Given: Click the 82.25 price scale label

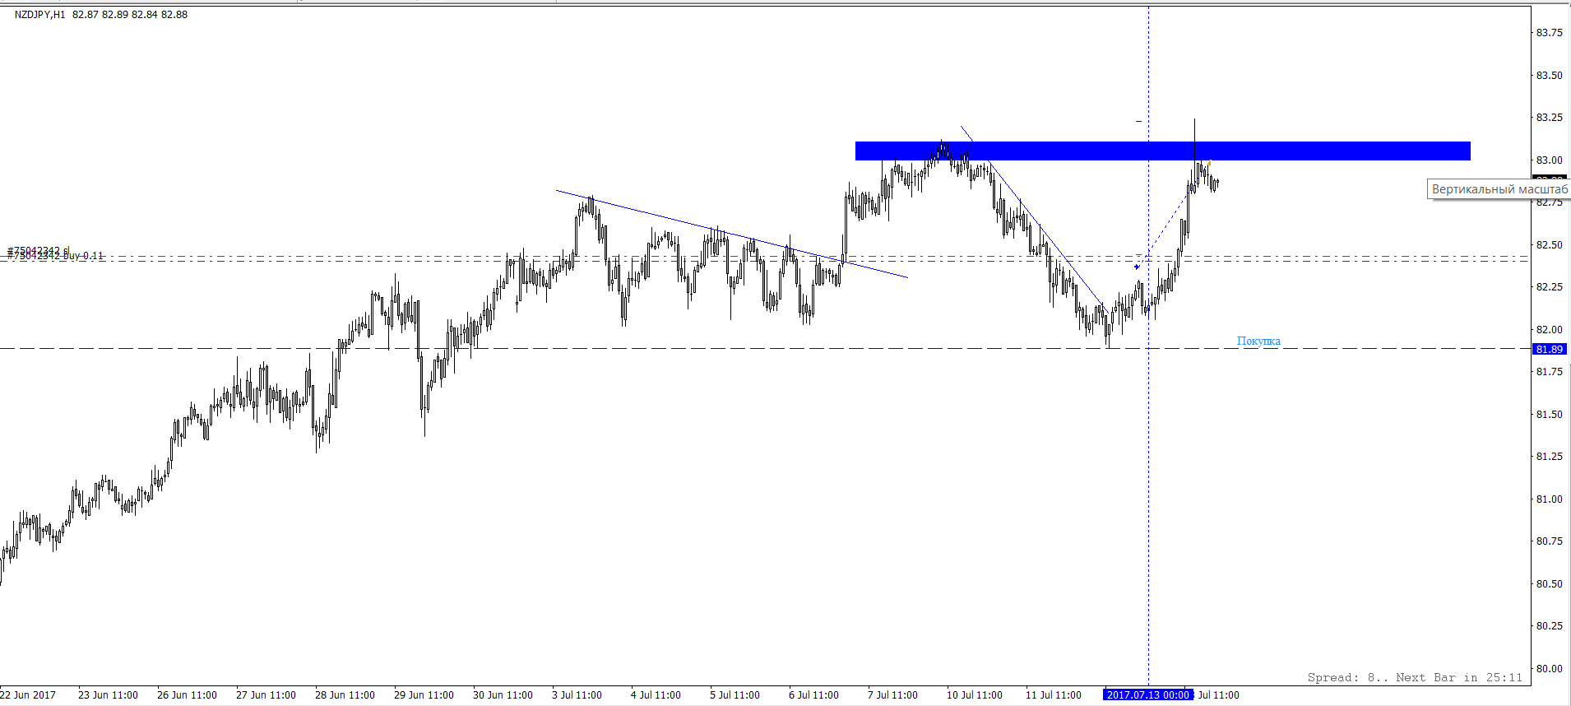Looking at the screenshot, I should (1549, 287).
